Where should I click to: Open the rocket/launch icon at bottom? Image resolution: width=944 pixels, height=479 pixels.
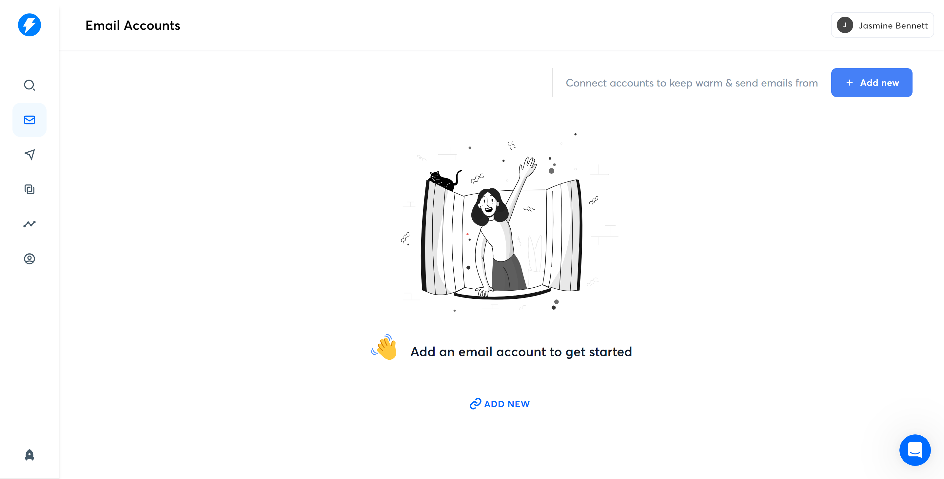(x=30, y=454)
